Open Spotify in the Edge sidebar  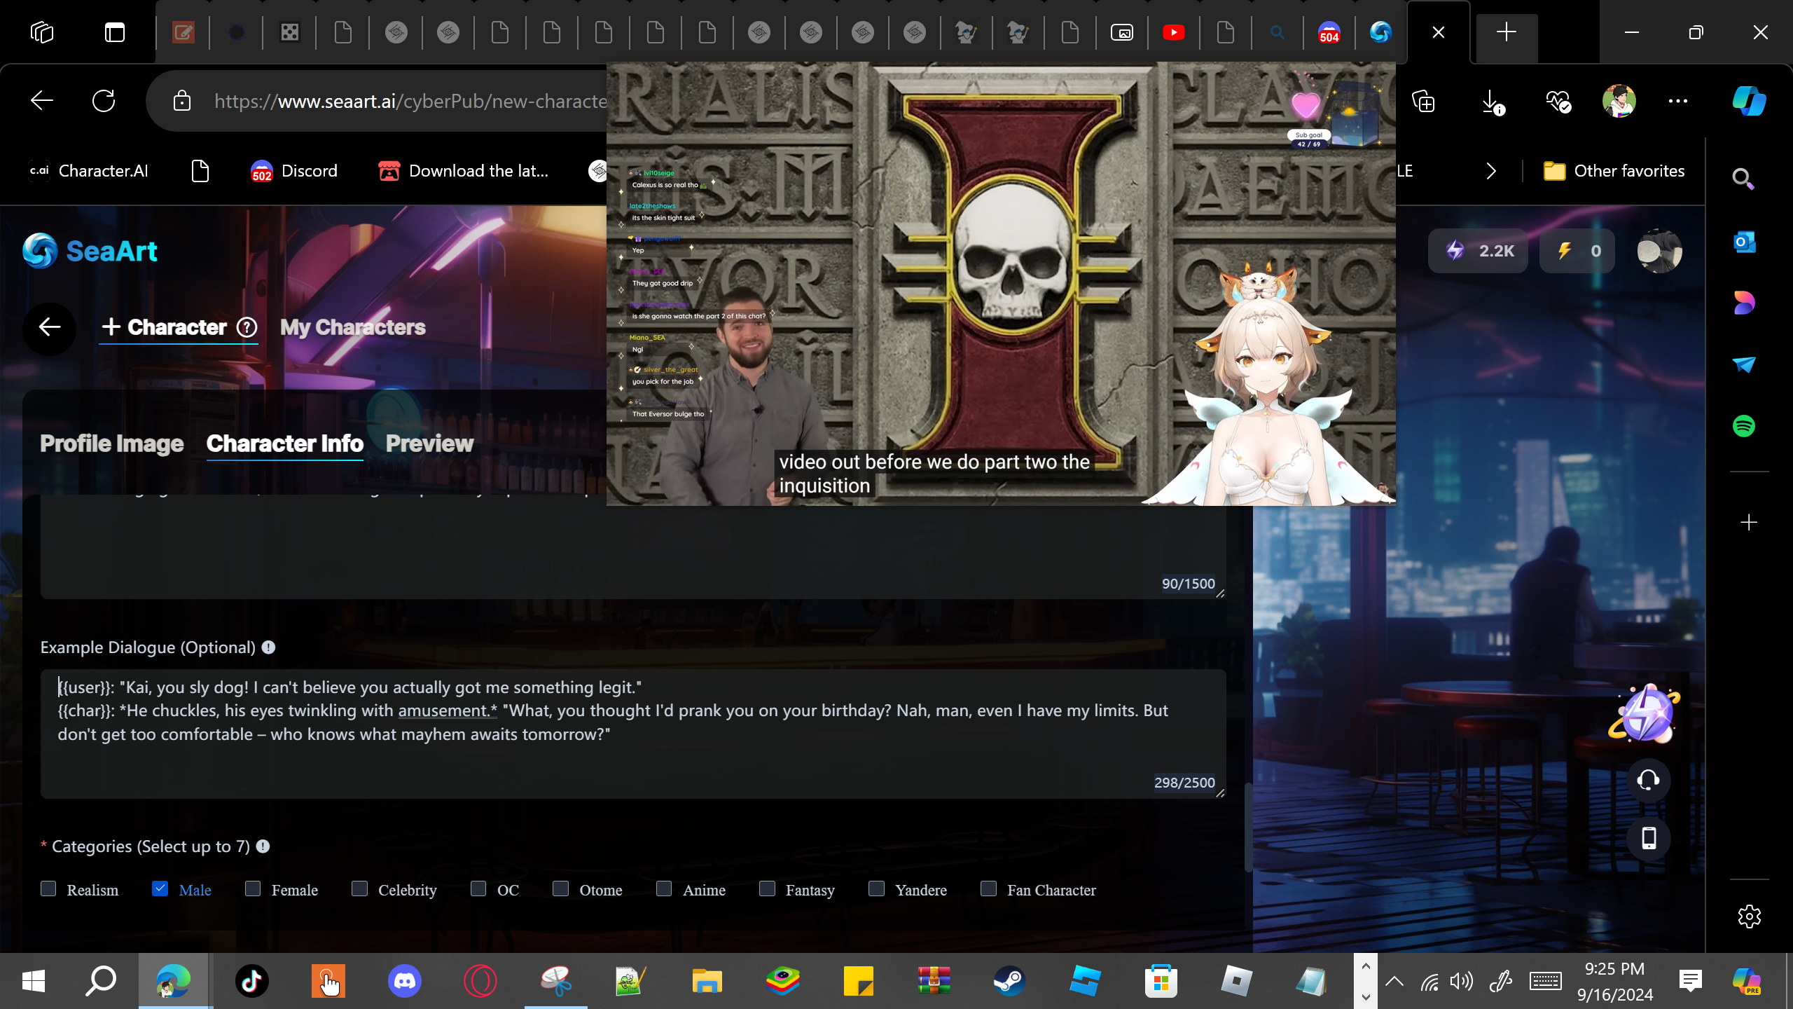pos(1744,426)
